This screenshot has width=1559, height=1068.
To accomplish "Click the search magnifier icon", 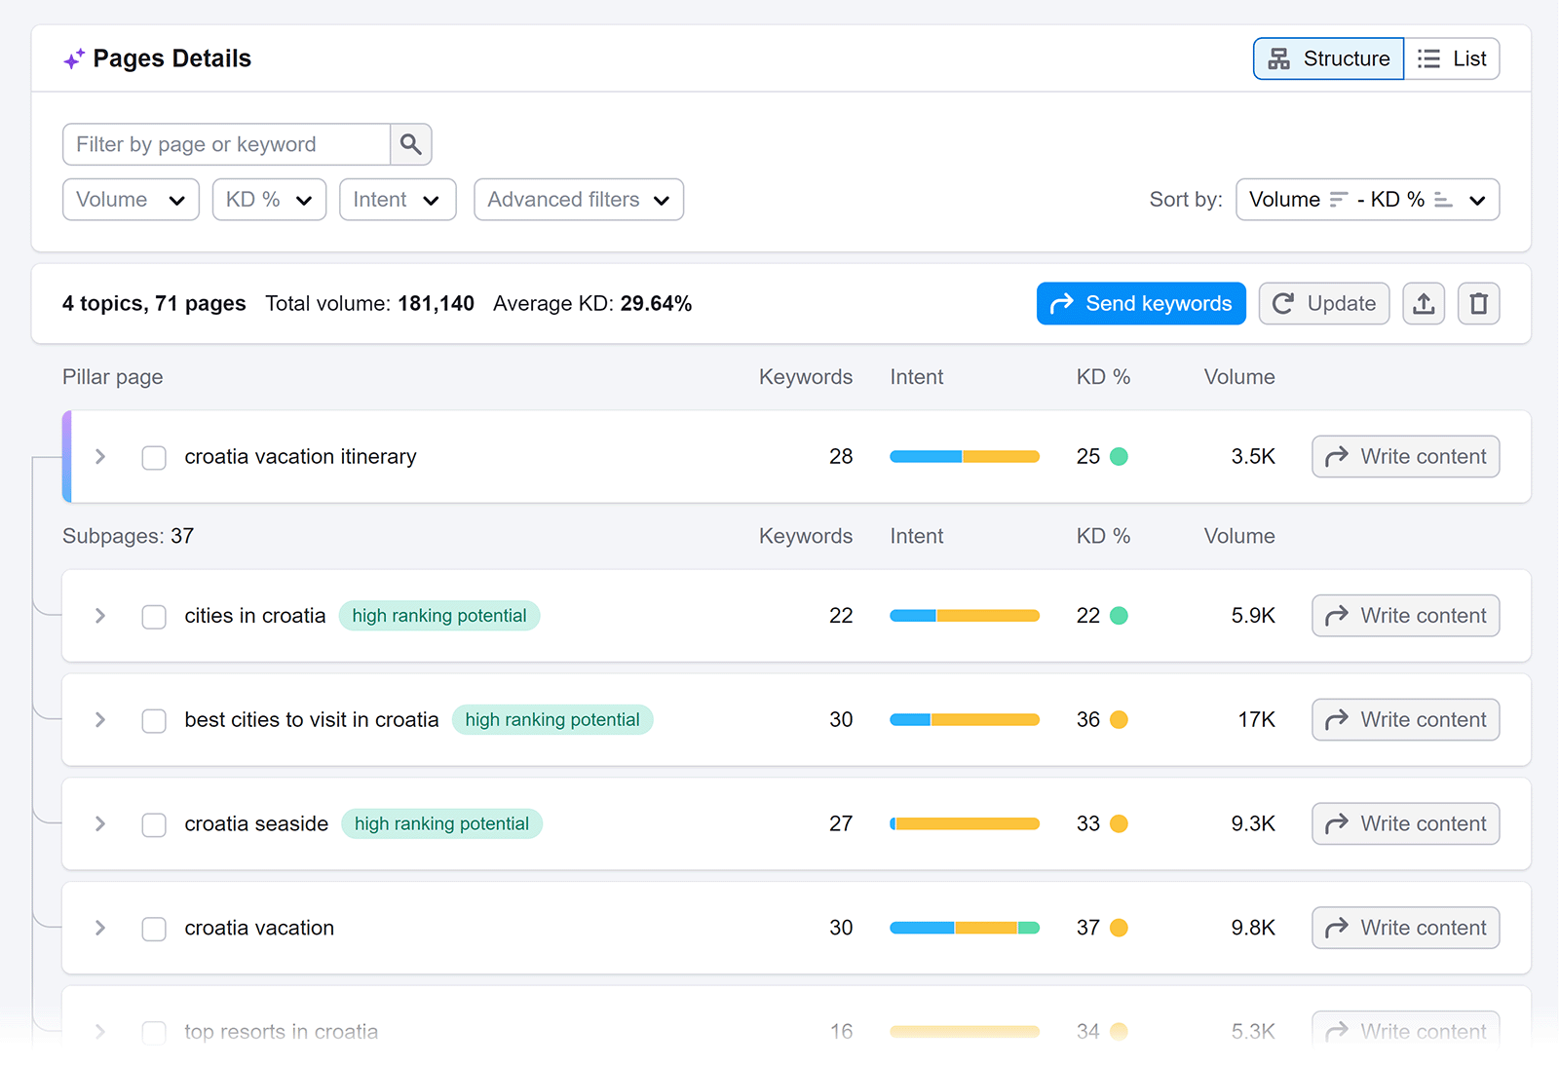I will tap(410, 144).
